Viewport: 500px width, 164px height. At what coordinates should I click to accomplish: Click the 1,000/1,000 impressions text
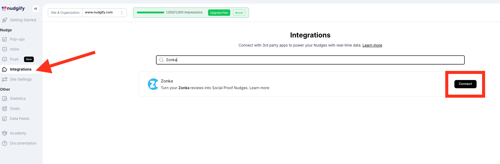coord(184,12)
